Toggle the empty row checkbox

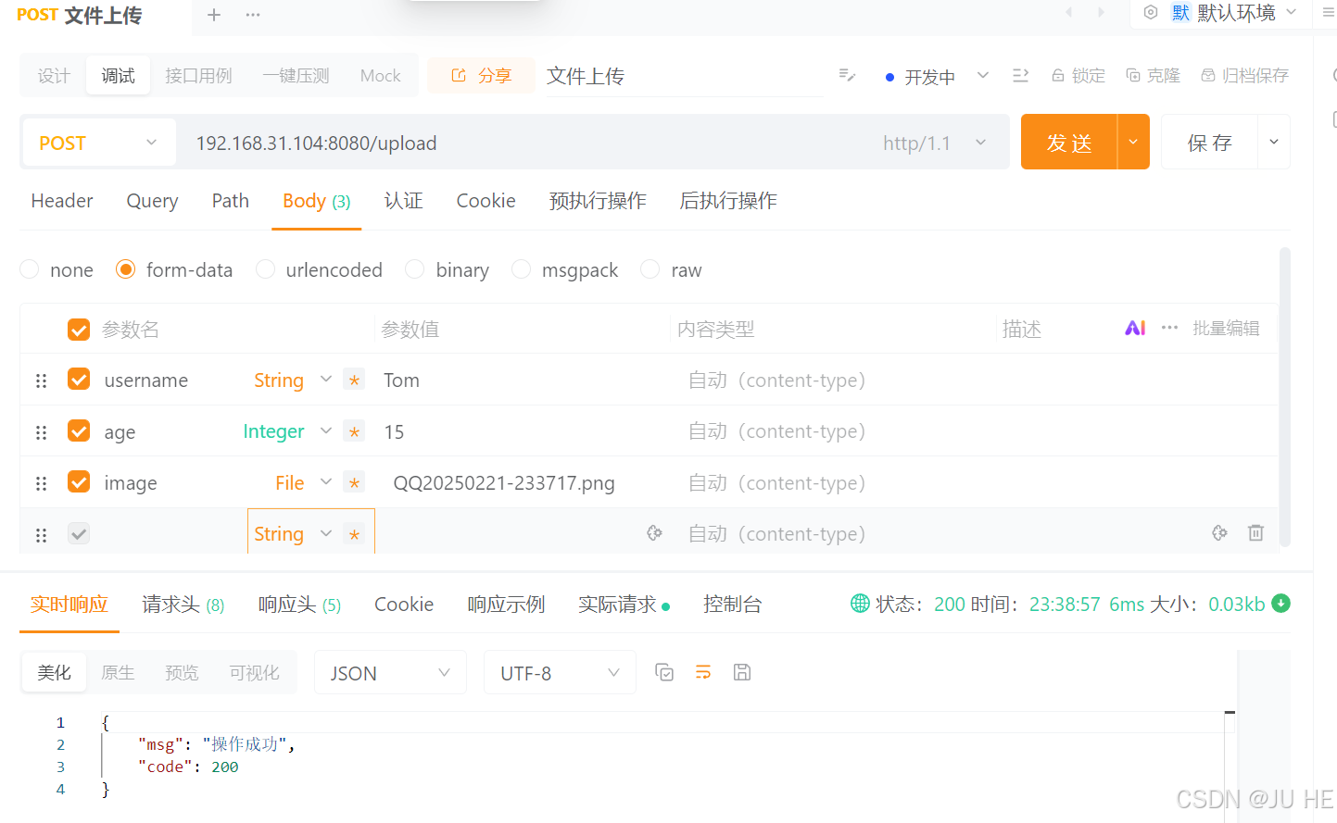79,533
